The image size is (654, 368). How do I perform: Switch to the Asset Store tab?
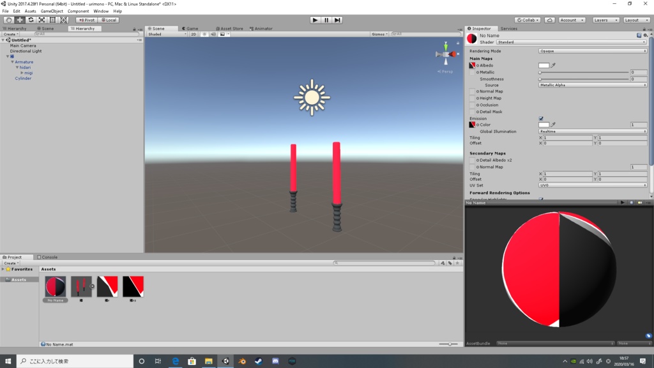pyautogui.click(x=229, y=28)
